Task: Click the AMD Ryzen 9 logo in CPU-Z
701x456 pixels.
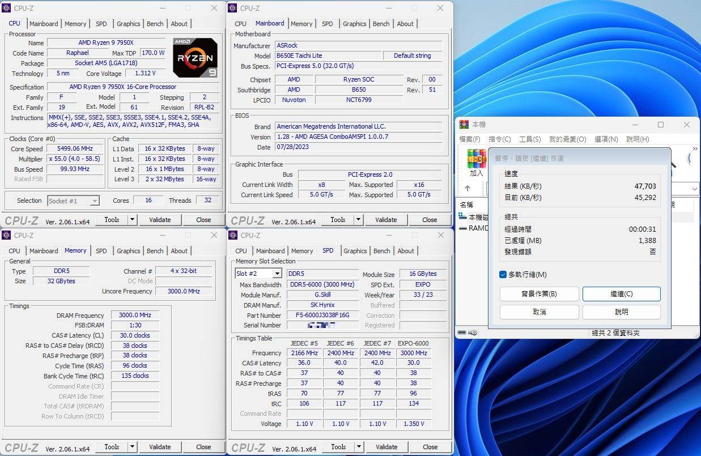Action: point(195,57)
